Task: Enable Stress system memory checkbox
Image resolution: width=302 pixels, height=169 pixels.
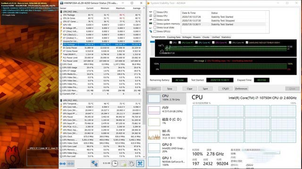Action: (x=155, y=23)
